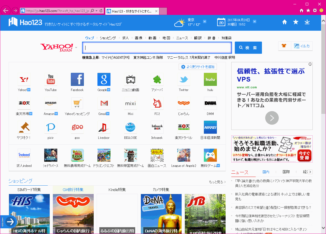Expand the dropdown next to Gmail label
The width and height of the screenshot is (326, 234).
[107, 114]
